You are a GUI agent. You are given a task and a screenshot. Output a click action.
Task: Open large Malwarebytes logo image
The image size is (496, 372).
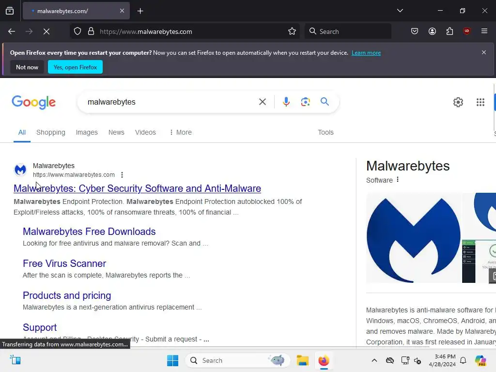click(414, 238)
